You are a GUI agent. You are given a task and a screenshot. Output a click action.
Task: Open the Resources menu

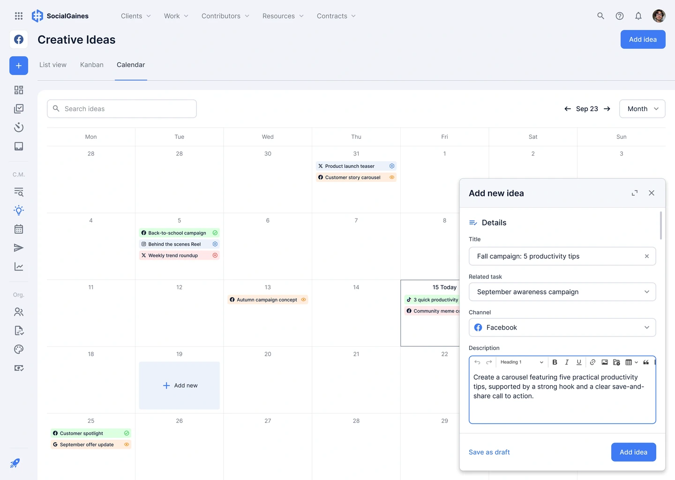point(283,16)
